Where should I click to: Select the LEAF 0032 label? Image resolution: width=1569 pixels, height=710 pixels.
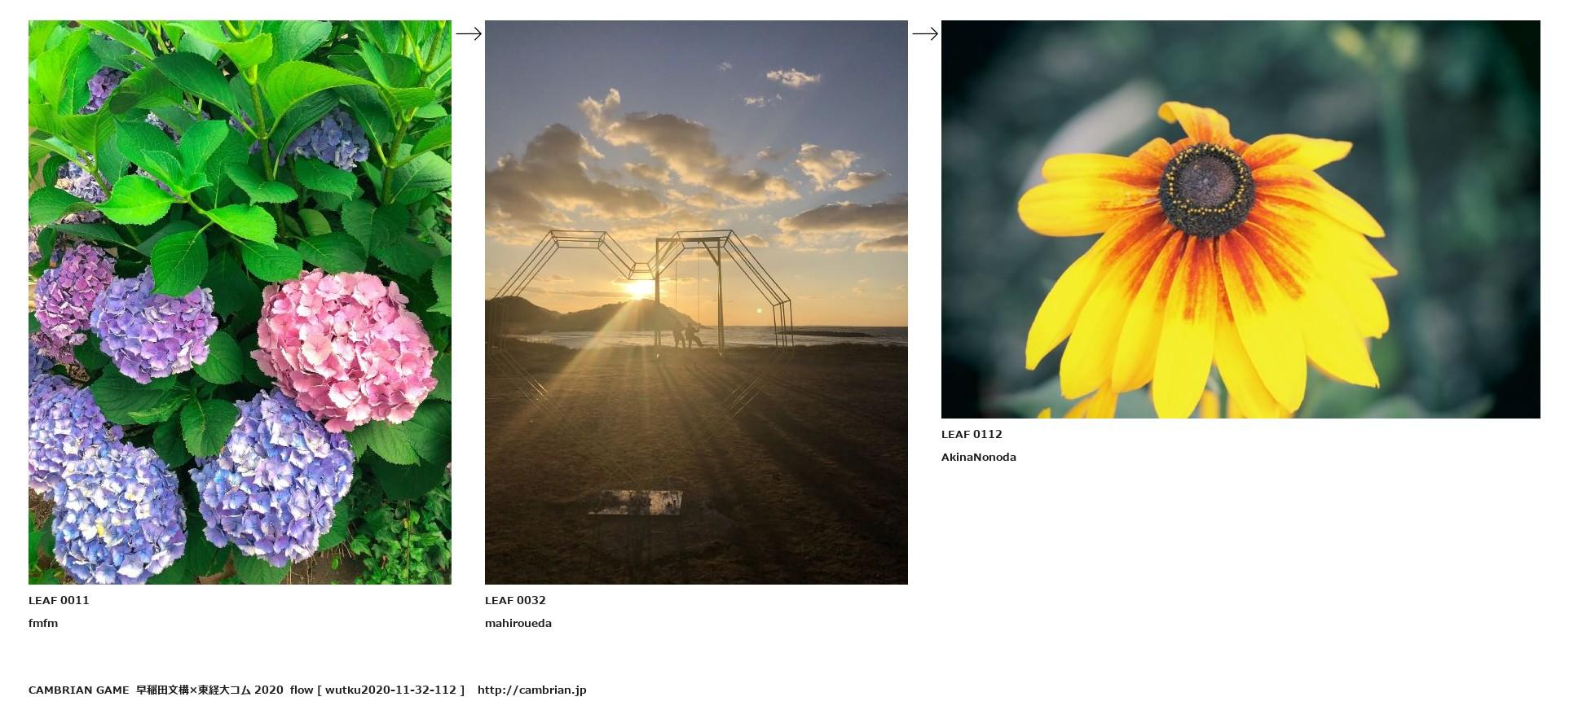click(x=515, y=600)
